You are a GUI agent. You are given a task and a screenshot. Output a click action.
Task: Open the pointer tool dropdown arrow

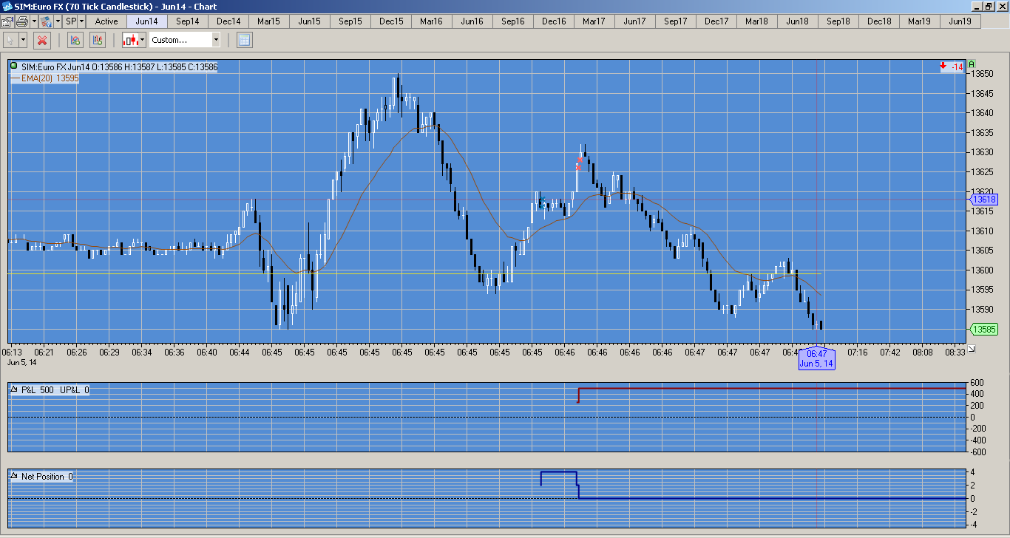pyautogui.click(x=24, y=40)
